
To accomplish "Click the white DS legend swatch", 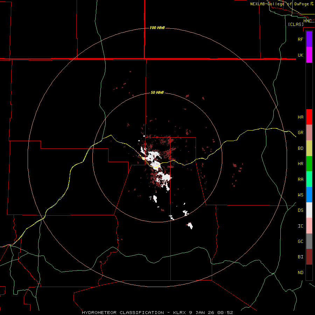I will 309,210.
